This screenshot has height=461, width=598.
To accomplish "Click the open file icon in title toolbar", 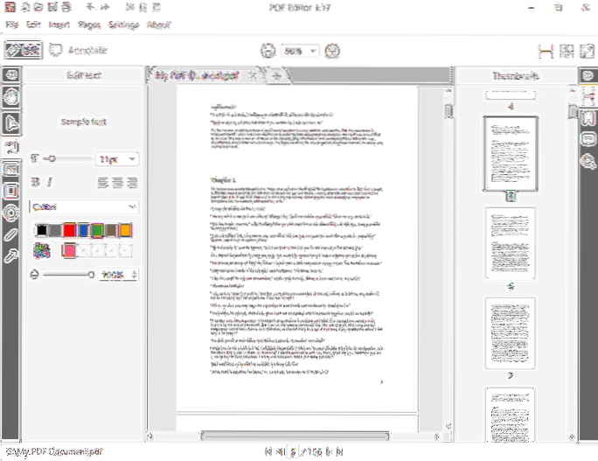I will [38, 7].
